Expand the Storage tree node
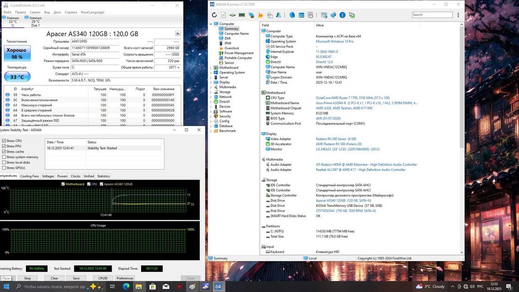The height and width of the screenshot is (292, 519). tap(211, 92)
